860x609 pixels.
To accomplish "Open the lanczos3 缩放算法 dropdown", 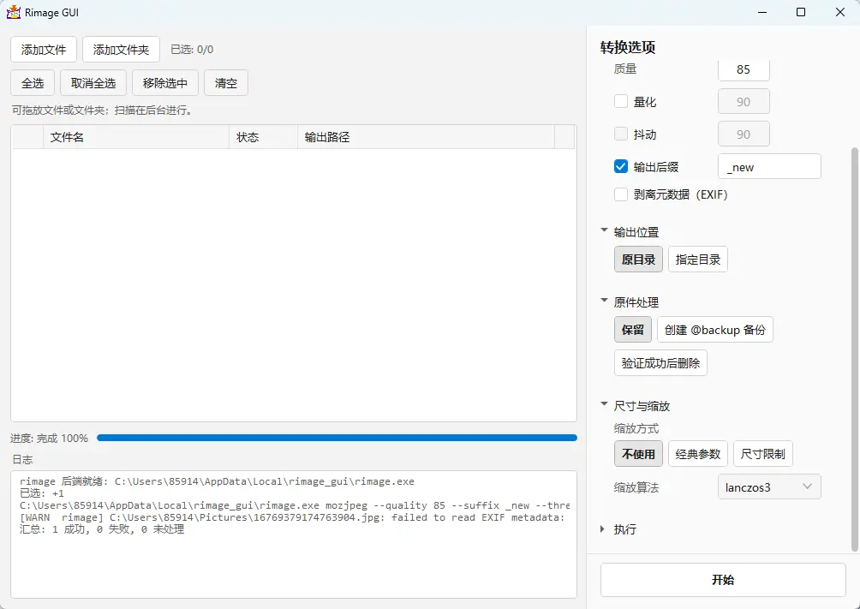I will click(x=769, y=487).
